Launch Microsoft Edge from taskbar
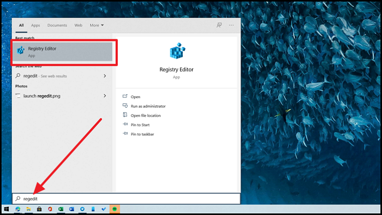The image size is (382, 215). [x=18, y=209]
